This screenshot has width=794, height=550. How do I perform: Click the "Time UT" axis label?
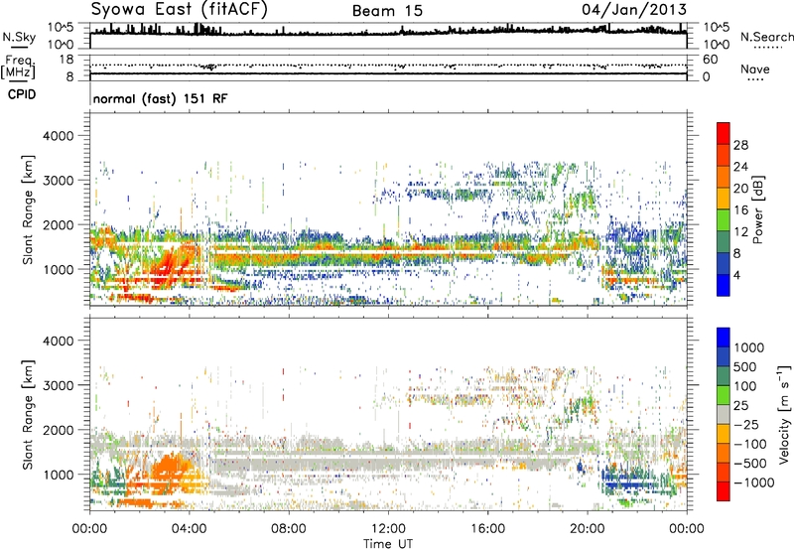[x=388, y=544]
